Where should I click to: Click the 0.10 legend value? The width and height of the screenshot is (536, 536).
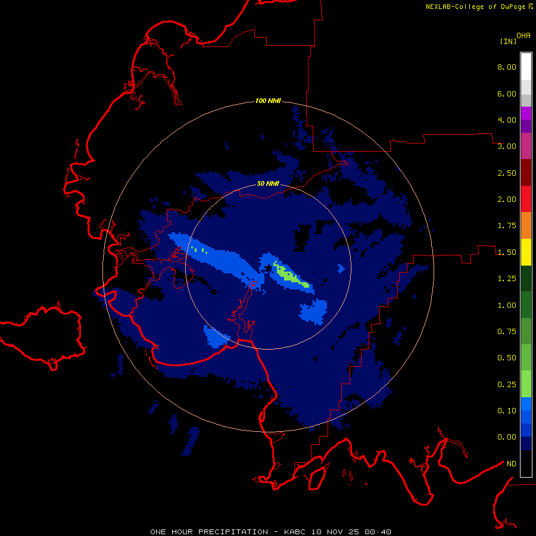(x=507, y=411)
